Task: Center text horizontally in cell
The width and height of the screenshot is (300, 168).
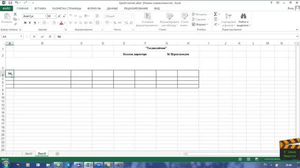Action: pos(75,23)
